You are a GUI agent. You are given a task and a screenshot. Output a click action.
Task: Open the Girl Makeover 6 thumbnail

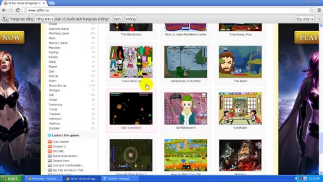(x=186, y=108)
